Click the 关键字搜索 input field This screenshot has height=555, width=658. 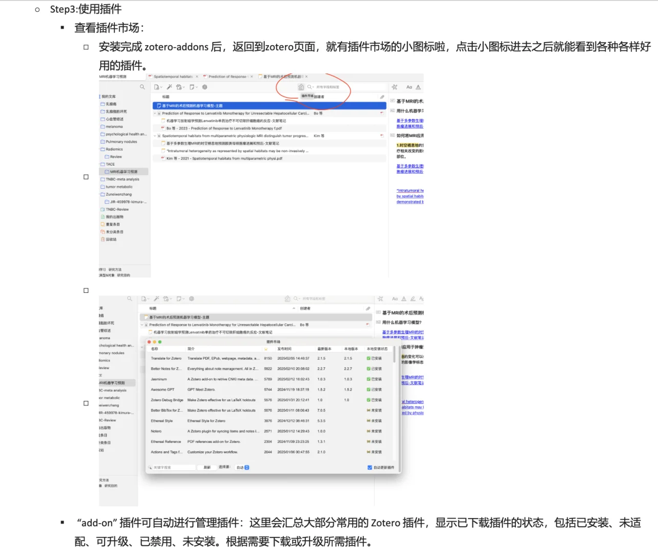(172, 467)
